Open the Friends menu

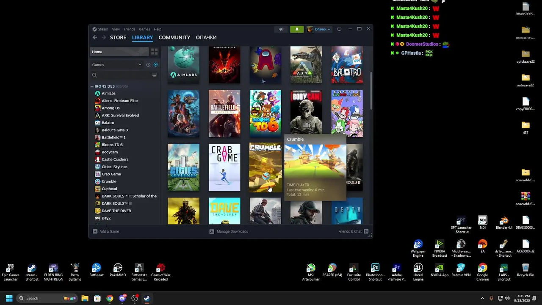pyautogui.click(x=129, y=29)
